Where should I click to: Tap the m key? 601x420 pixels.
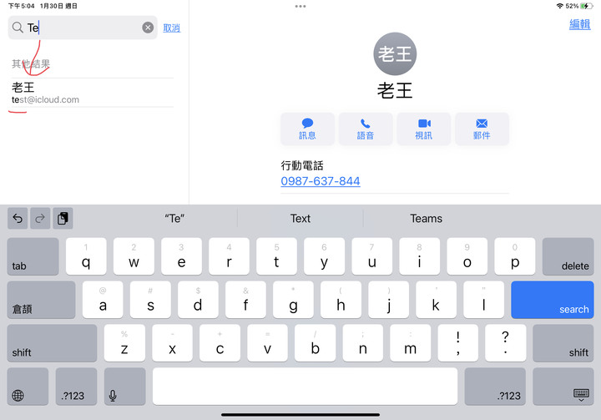410,343
